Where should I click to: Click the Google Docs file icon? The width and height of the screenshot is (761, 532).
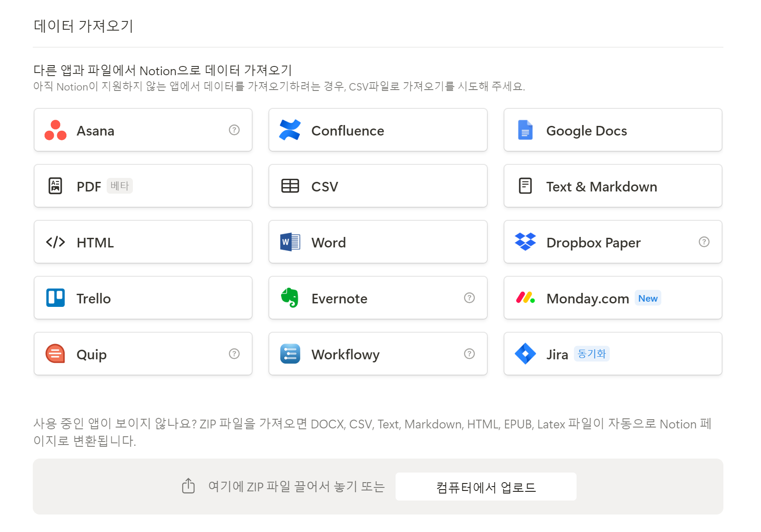(525, 130)
